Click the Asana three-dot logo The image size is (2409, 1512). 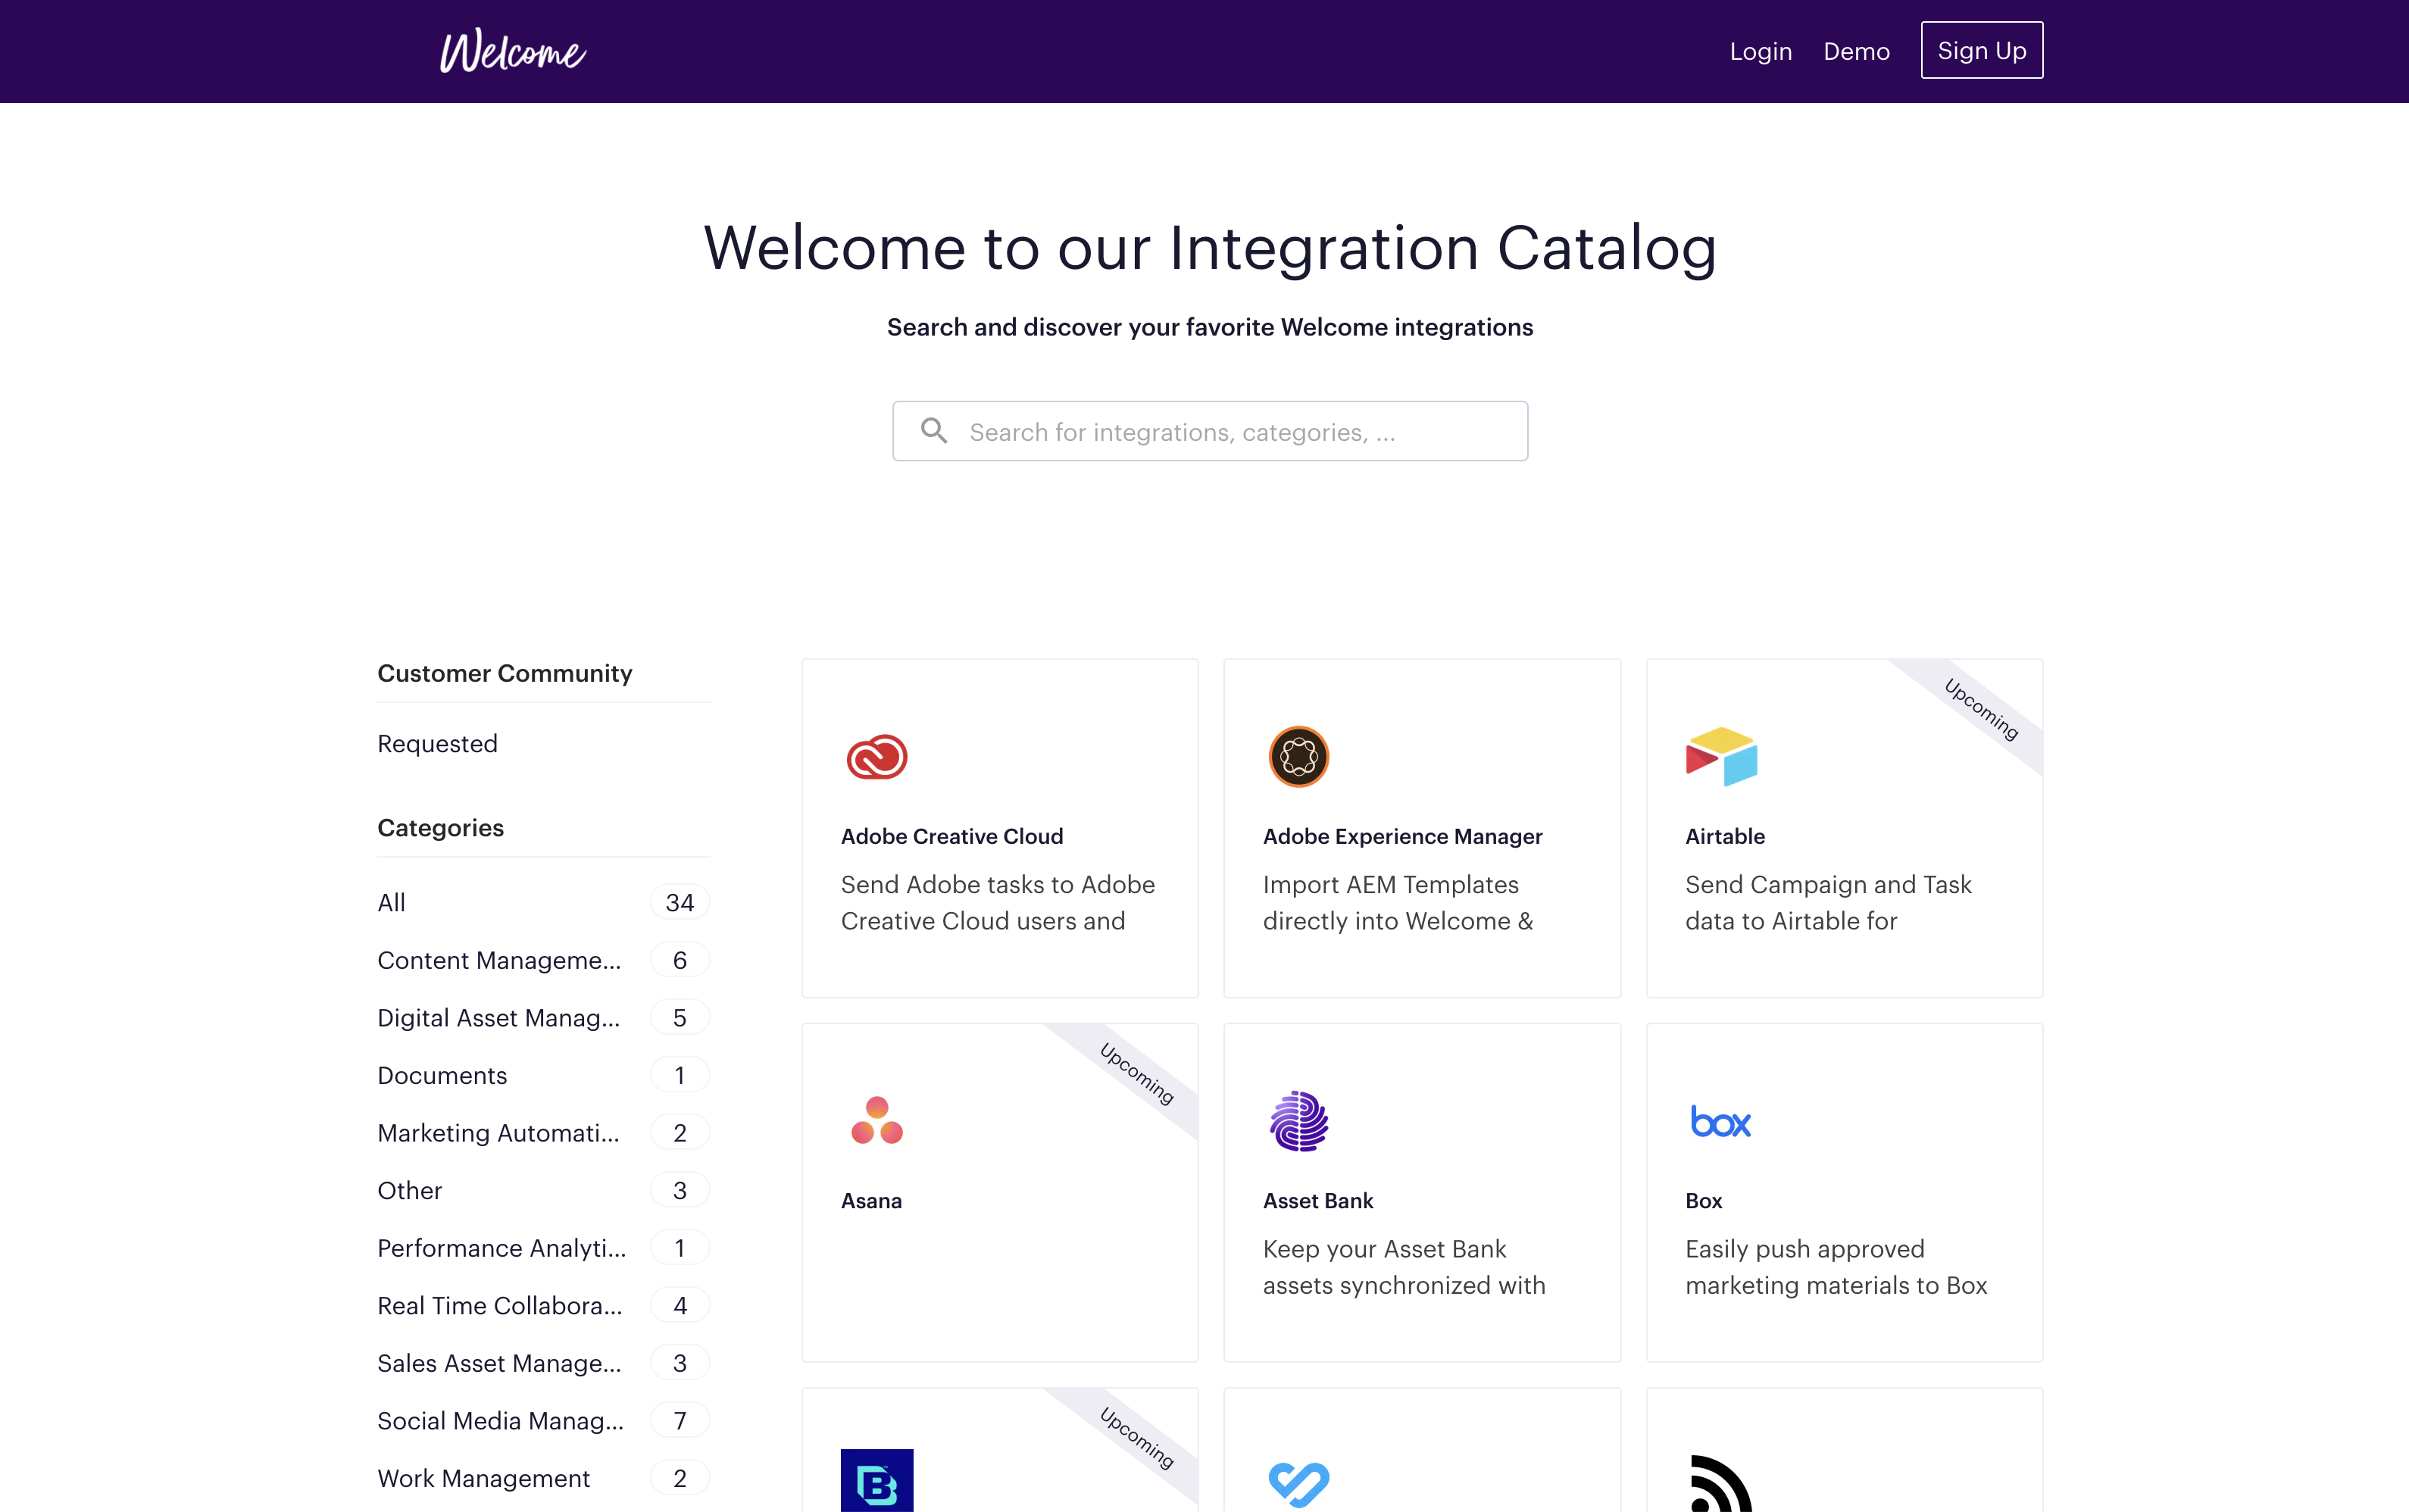(x=876, y=1120)
